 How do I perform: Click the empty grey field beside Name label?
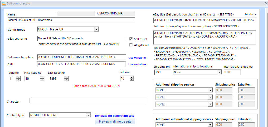point(76,14)
